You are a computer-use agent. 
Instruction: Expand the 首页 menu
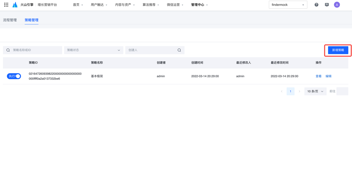tap(78, 5)
